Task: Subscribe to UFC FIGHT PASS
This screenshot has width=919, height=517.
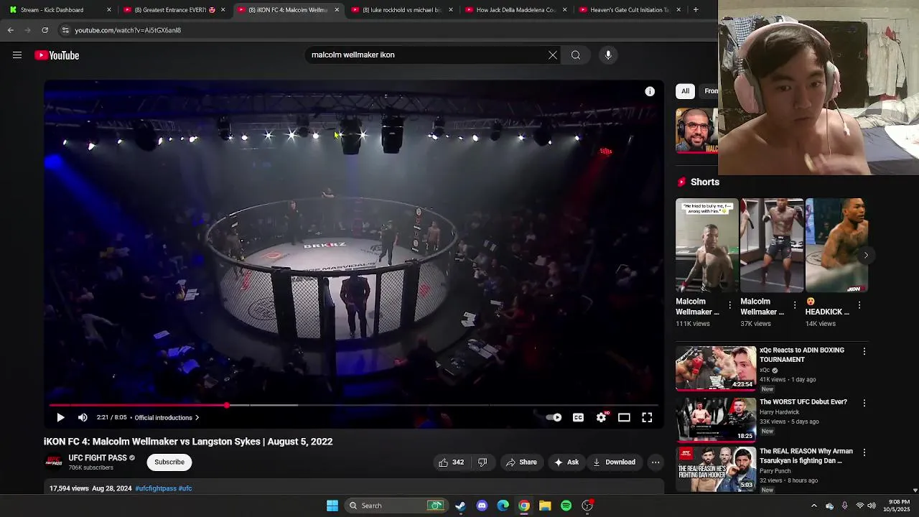Action: [x=169, y=462]
